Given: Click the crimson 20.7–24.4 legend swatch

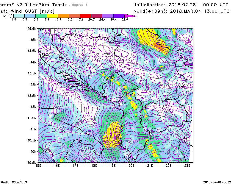Looking at the screenshot, I should pyautogui.click(x=97, y=16).
